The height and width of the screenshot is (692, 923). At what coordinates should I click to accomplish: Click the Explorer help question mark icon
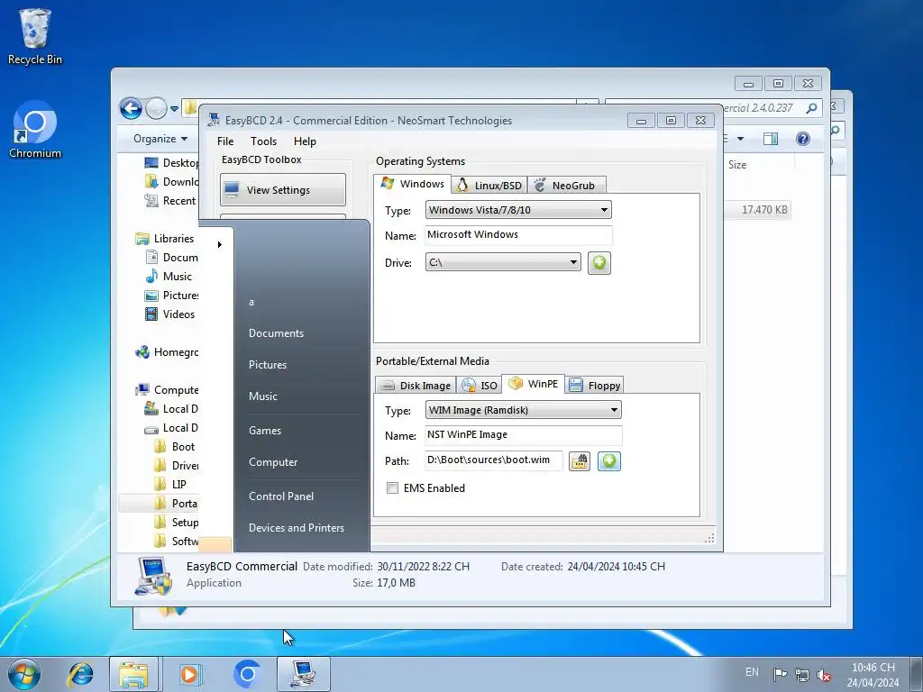coord(803,139)
